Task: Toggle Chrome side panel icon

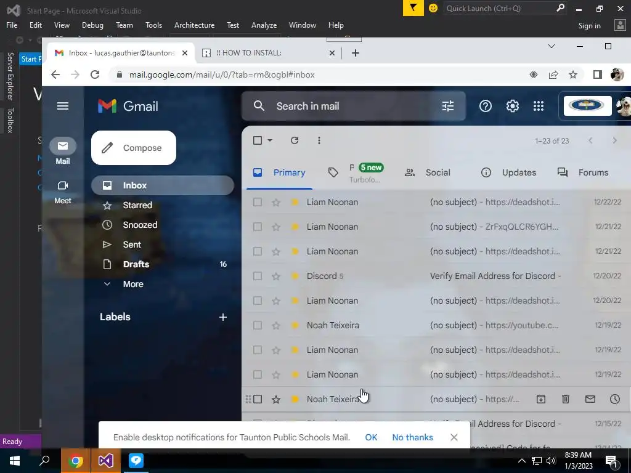Action: pos(598,75)
